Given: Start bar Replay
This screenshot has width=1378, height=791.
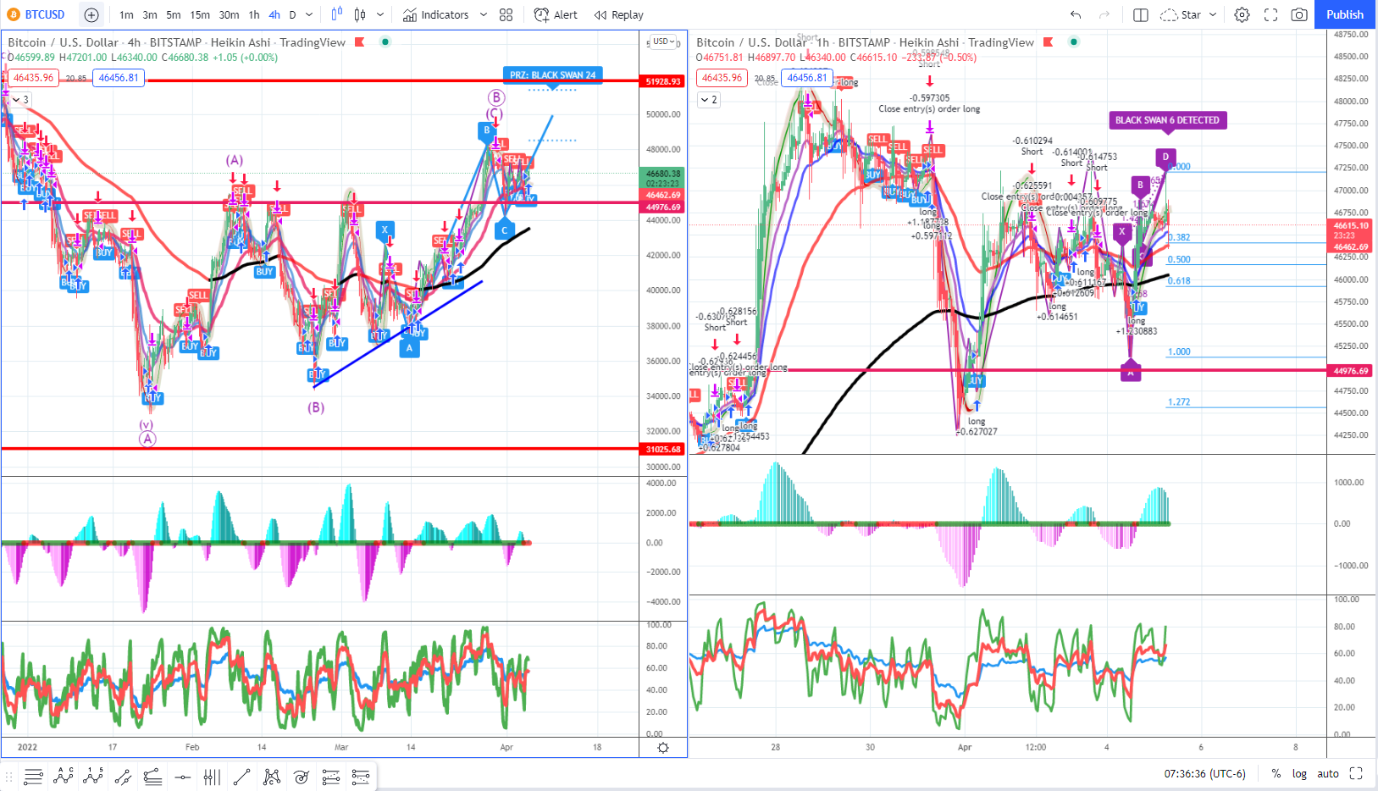Looking at the screenshot, I should click(619, 14).
